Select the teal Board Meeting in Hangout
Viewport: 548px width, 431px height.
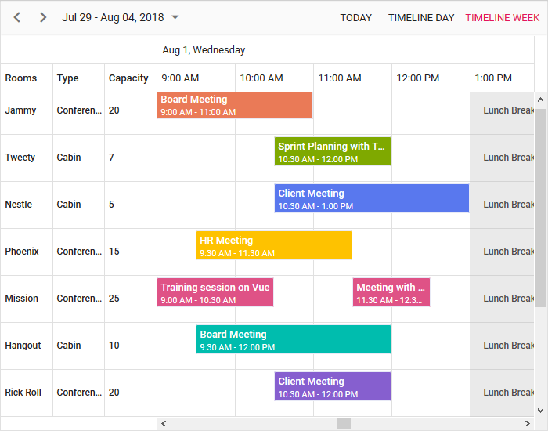pos(294,340)
